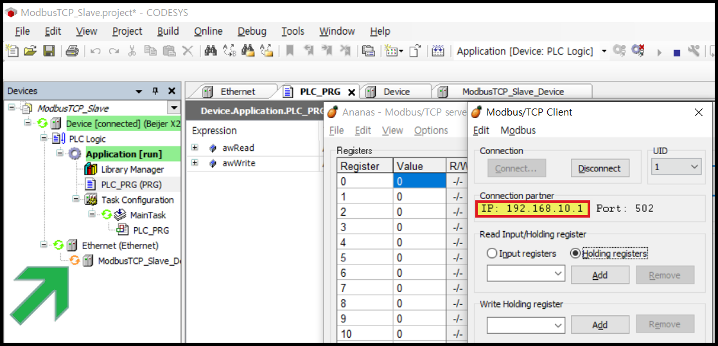Click the Task Configuration icon in the tree
The image size is (718, 346).
(x=91, y=200)
